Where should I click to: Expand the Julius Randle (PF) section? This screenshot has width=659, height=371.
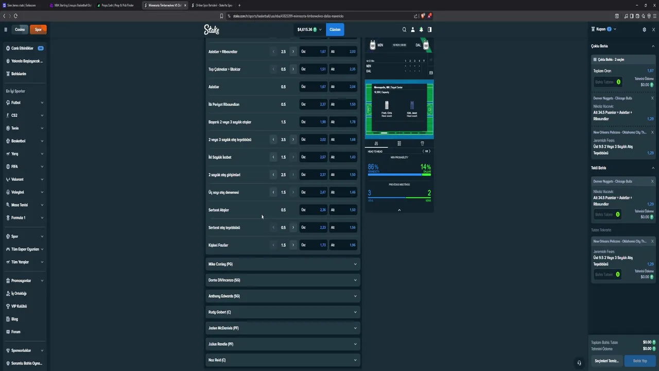(283, 344)
